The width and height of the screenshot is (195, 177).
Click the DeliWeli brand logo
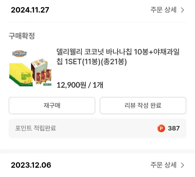(19, 54)
